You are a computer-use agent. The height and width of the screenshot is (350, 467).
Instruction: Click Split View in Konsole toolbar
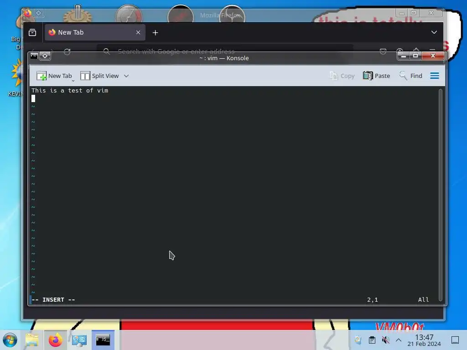(99, 76)
